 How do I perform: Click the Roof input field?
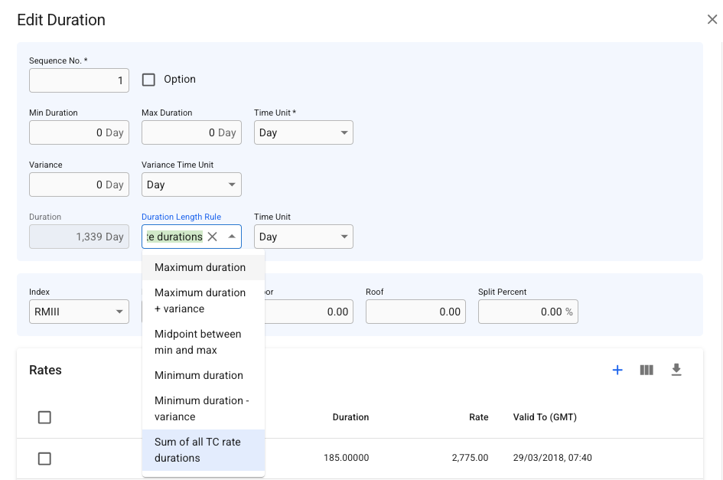click(x=415, y=312)
